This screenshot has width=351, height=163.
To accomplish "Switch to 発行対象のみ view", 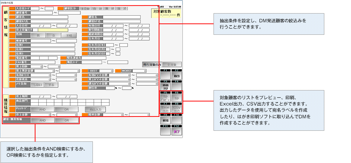I will (x=152, y=64).
